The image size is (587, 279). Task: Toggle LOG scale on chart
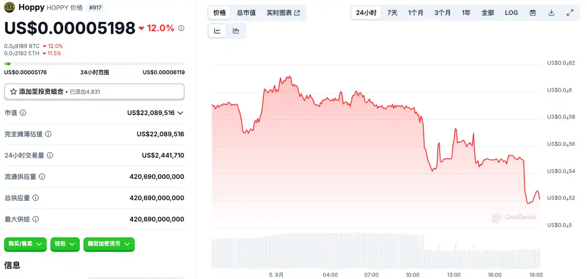511,13
